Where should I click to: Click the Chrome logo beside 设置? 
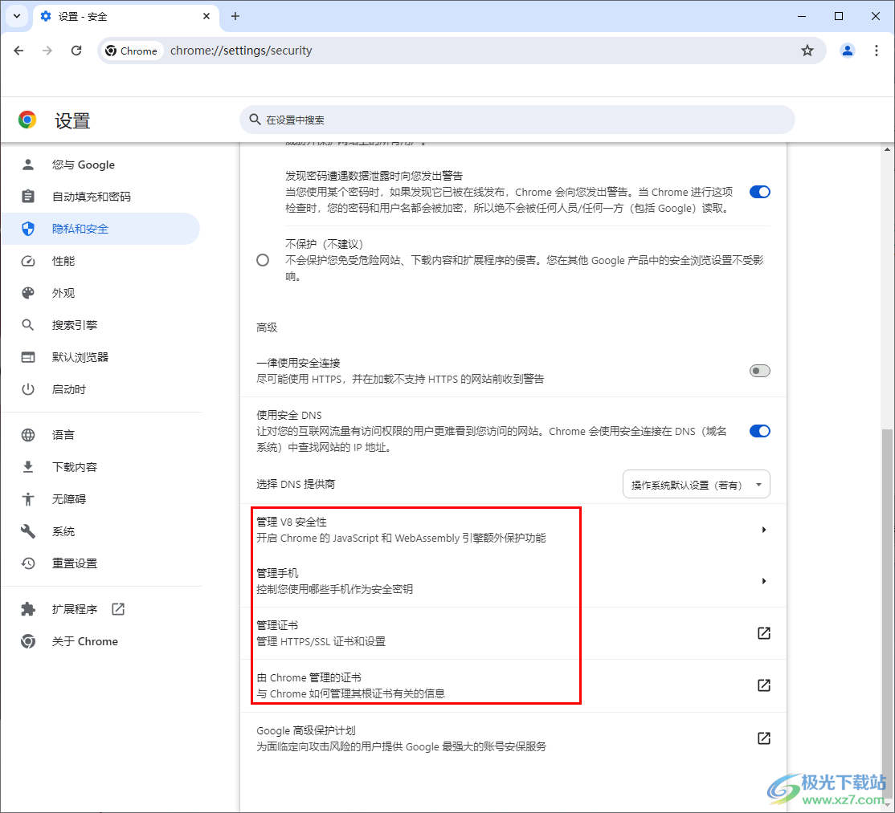pyautogui.click(x=27, y=120)
